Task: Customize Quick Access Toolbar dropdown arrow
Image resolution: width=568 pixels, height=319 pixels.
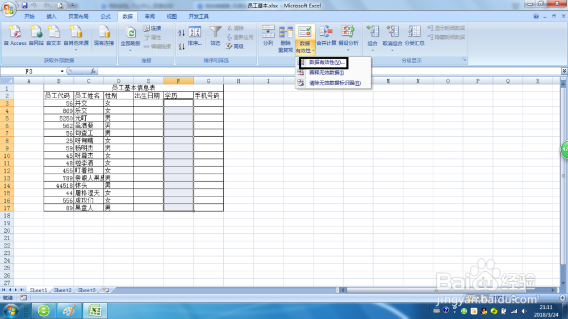Action: [73, 6]
